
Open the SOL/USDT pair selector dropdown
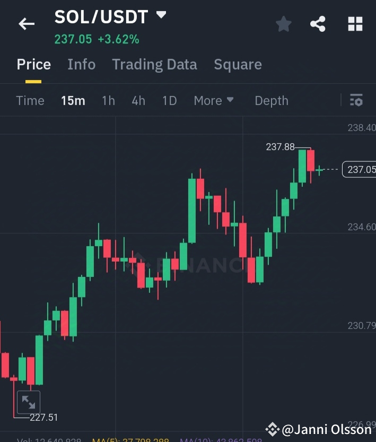tap(161, 16)
